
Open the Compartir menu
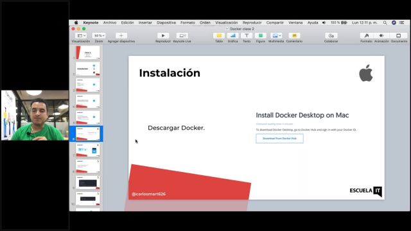pyautogui.click(x=275, y=23)
